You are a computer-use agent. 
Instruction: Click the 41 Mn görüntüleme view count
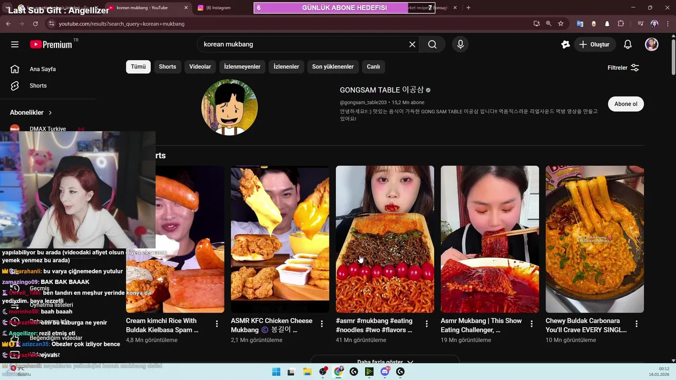[x=360, y=340]
